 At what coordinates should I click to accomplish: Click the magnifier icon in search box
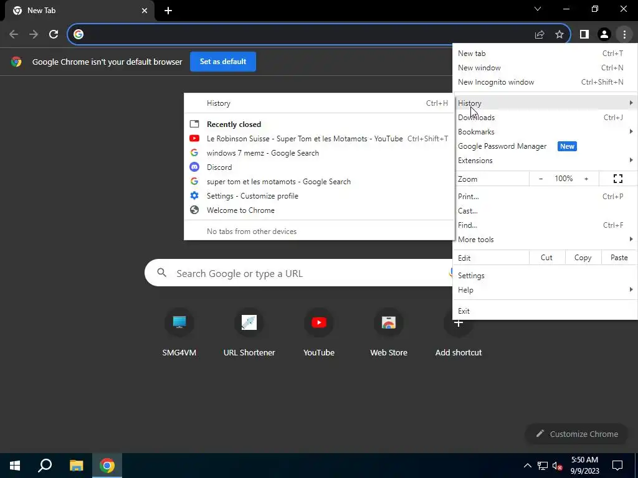(161, 273)
